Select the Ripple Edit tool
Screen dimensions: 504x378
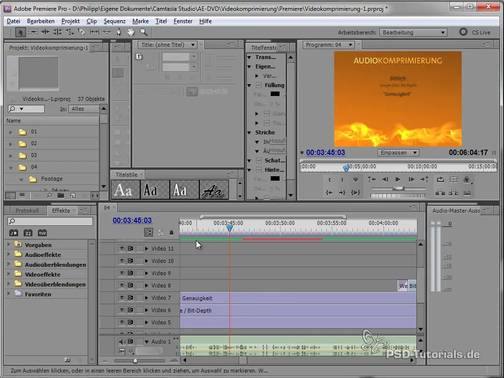[x=45, y=32]
